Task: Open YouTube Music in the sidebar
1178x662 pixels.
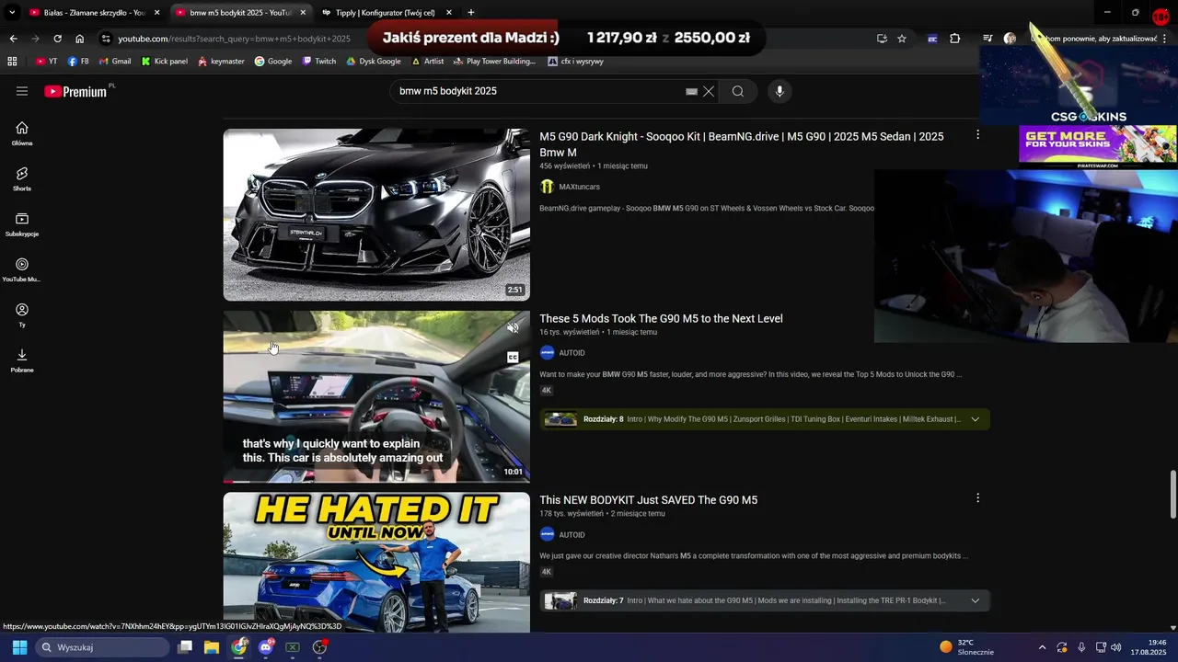Action: [x=22, y=269]
